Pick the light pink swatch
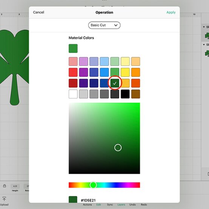 (73, 61)
